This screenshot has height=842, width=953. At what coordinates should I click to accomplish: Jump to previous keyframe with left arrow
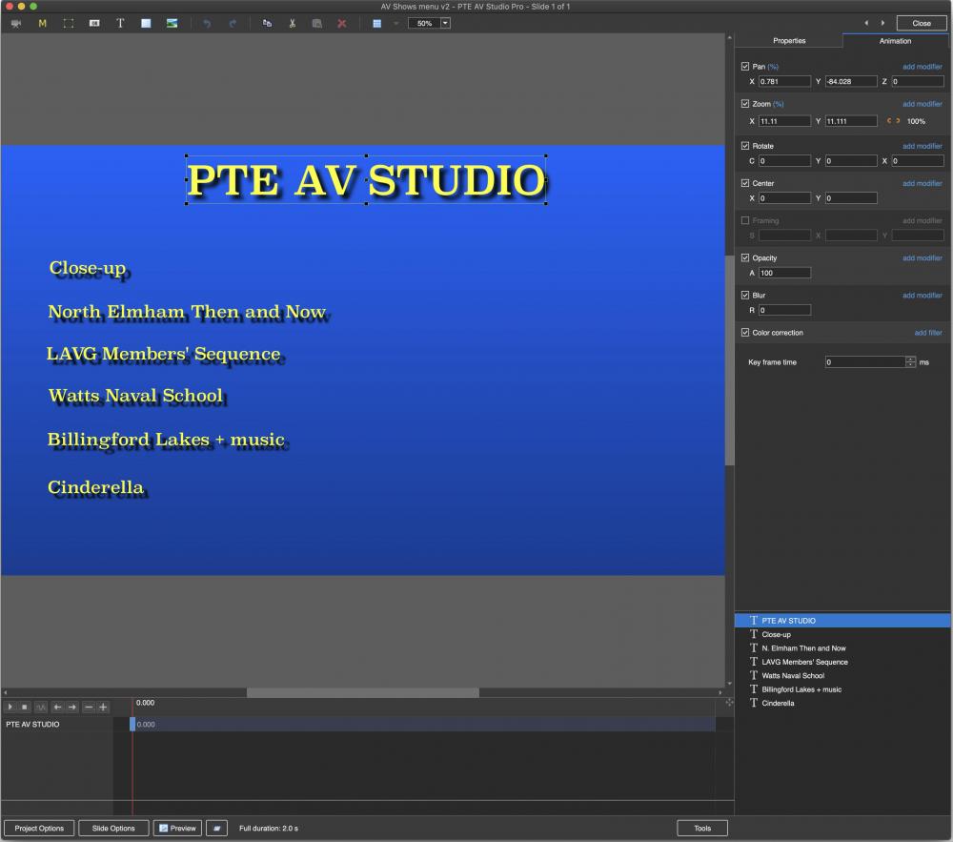57,707
